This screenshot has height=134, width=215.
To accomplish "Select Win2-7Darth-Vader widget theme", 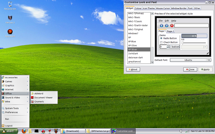I will 139,25.
